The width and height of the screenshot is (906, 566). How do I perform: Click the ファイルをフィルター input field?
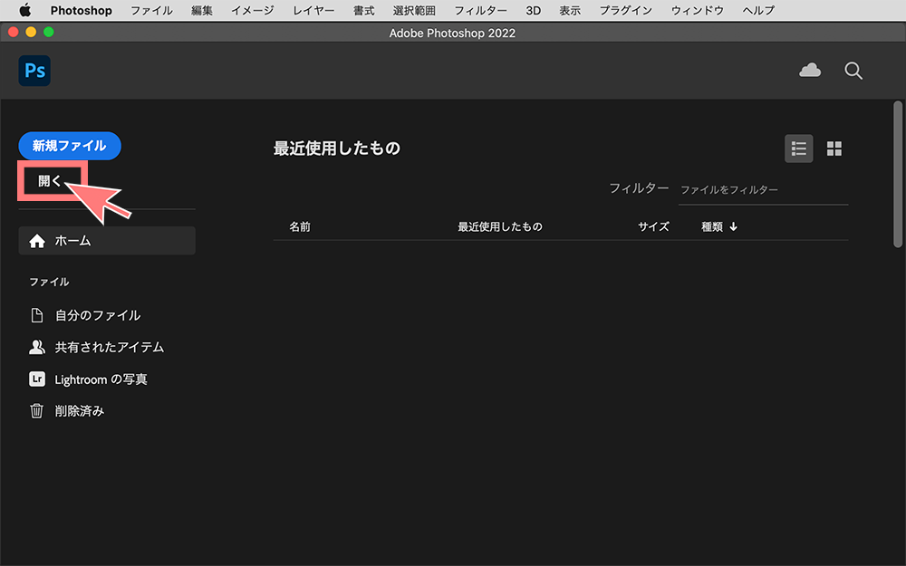coord(763,190)
